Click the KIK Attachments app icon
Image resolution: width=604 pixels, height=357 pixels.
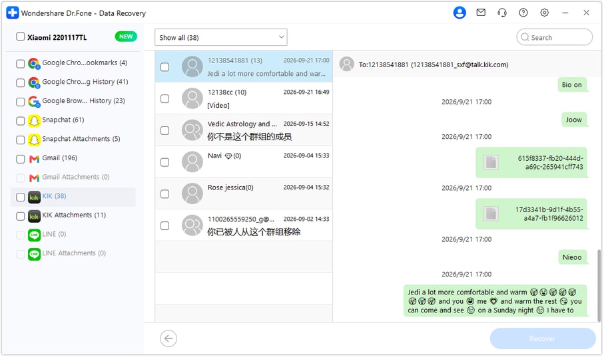click(34, 216)
